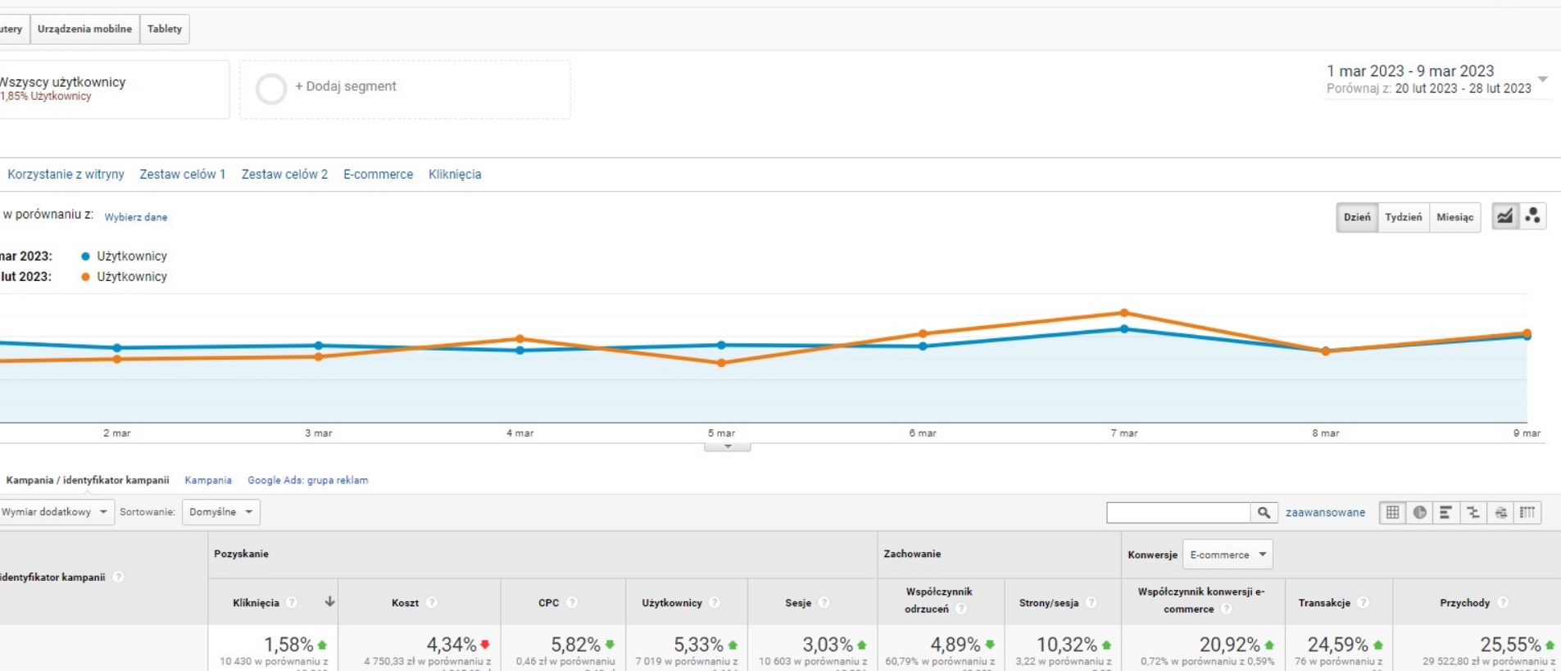Open help tooltip for Użytkownicy column
Screen dimensions: 1561x671
(715, 603)
